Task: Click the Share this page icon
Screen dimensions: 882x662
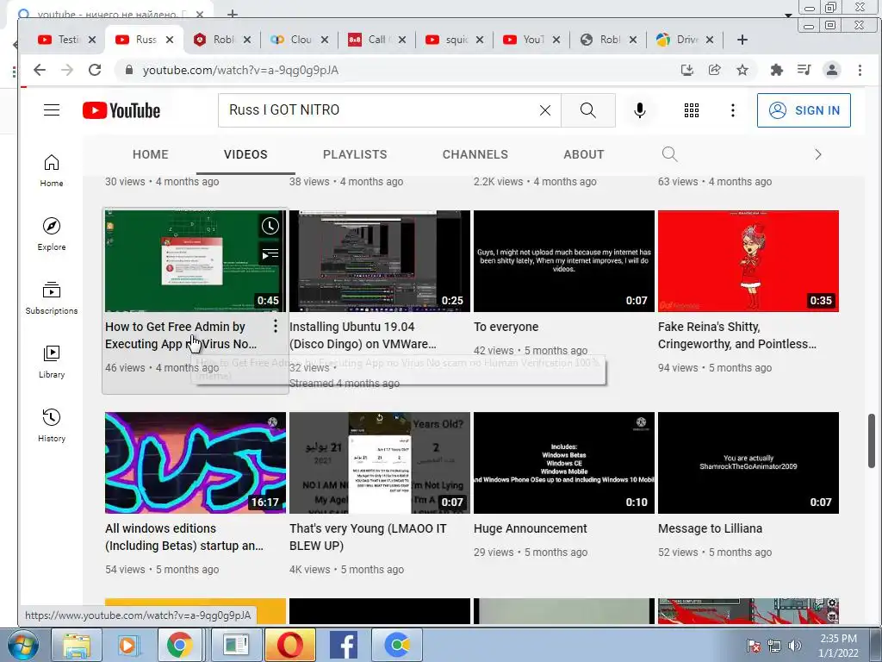Action: pyautogui.click(x=714, y=70)
